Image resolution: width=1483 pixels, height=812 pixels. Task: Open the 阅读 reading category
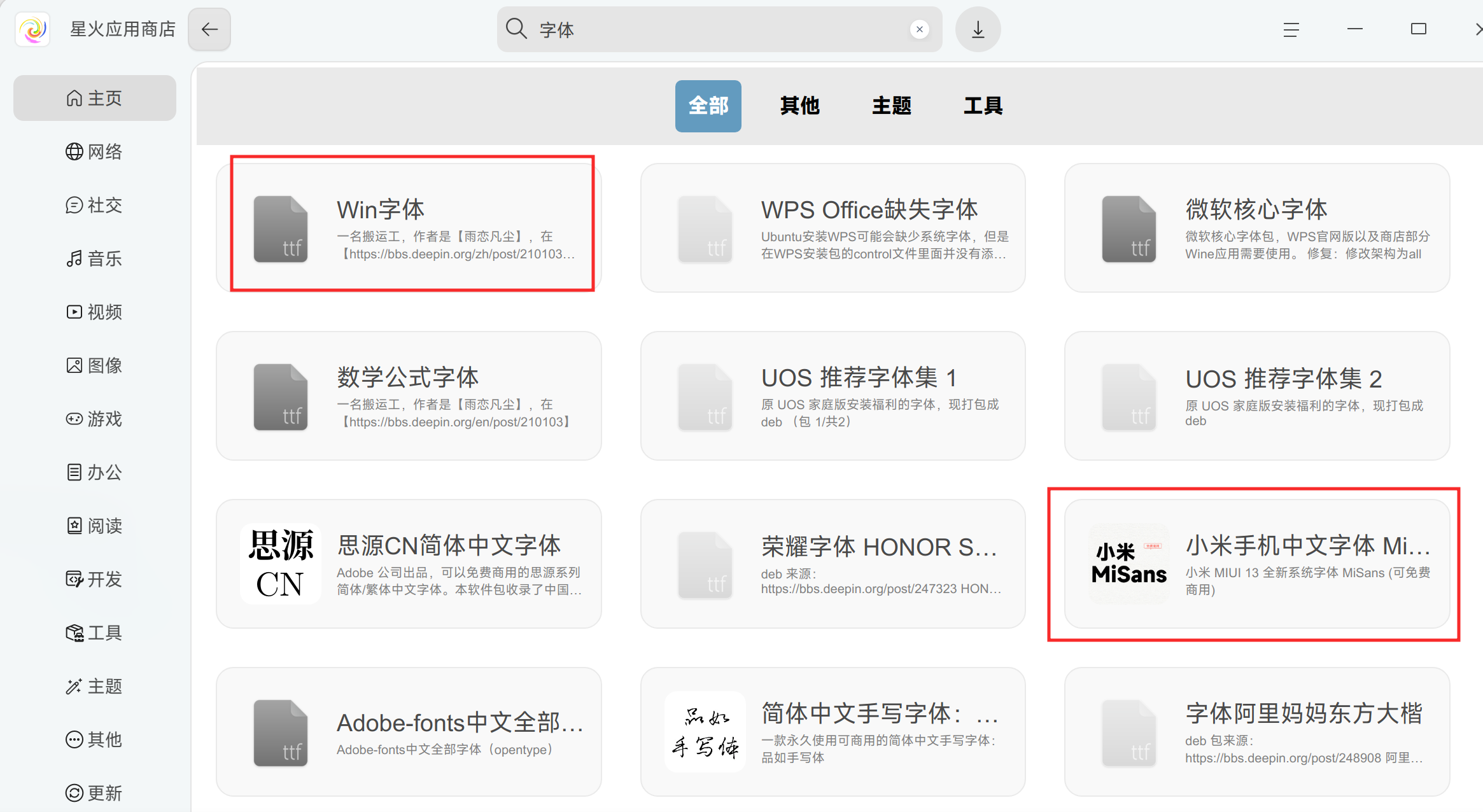point(95,526)
